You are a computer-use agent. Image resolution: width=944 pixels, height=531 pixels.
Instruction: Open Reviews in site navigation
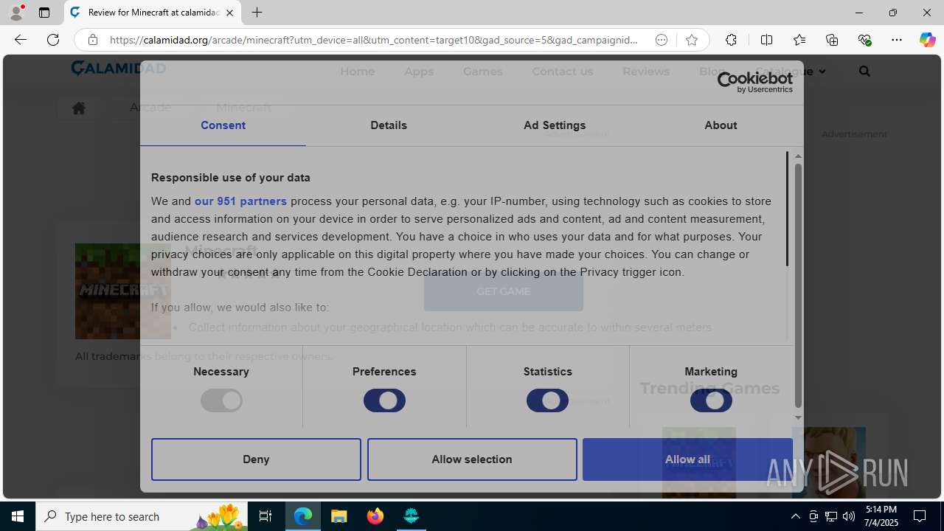coord(646,72)
